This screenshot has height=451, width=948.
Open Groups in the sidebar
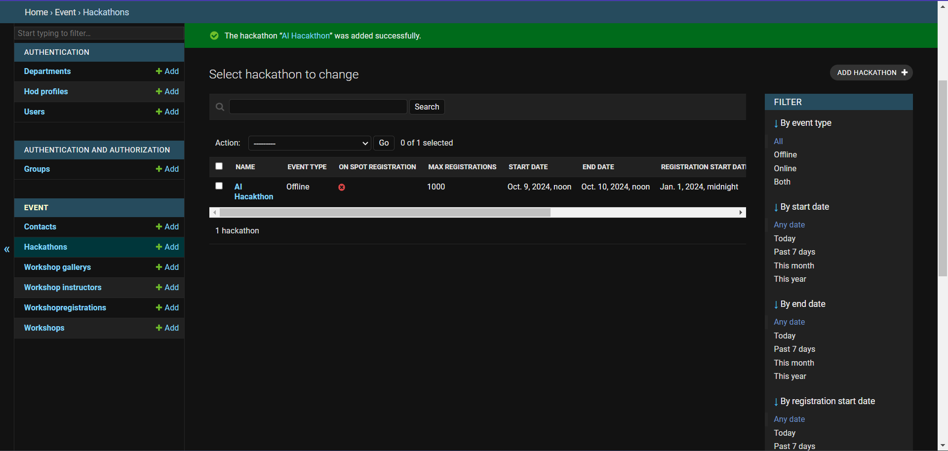pos(37,169)
